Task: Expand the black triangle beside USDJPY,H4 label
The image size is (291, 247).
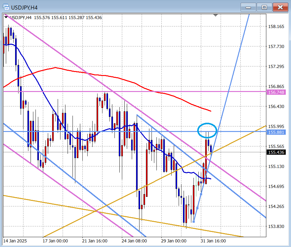Action: tap(6, 18)
